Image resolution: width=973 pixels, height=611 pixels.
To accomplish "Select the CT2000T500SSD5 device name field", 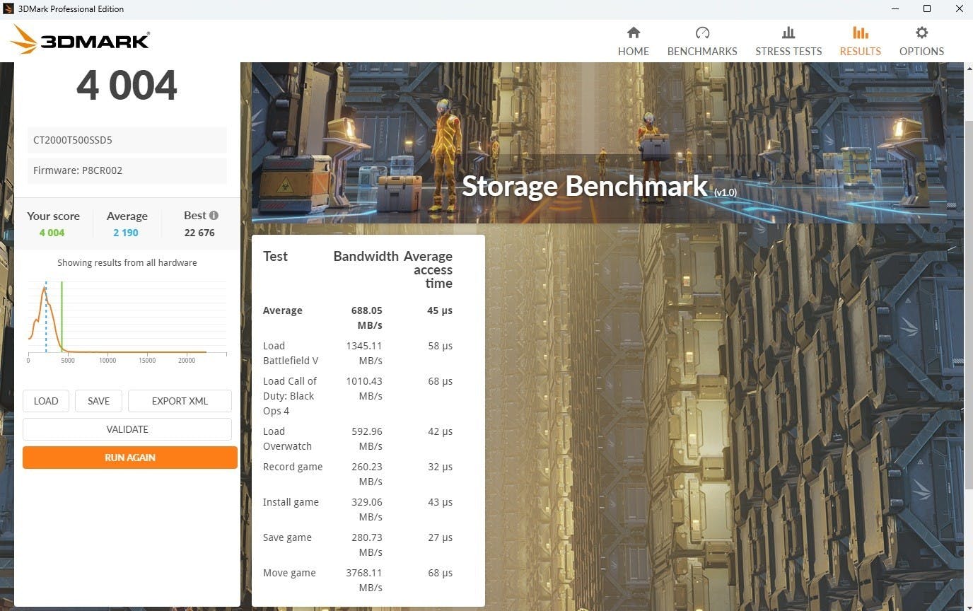I will coord(127,140).
